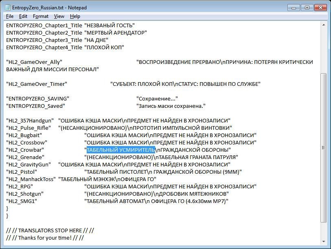Click "HL2_Pulse_Rifle" key
The width and height of the screenshot is (331, 249).
[28, 128]
